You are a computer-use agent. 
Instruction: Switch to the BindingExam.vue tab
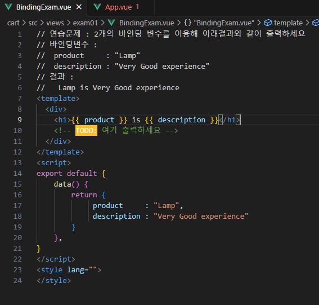(43, 7)
